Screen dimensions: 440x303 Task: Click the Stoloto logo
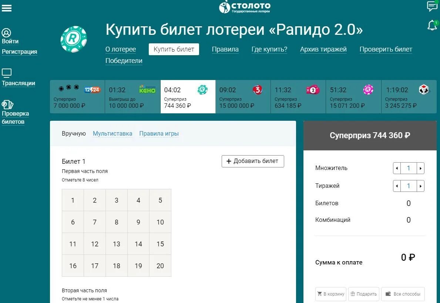(x=244, y=7)
